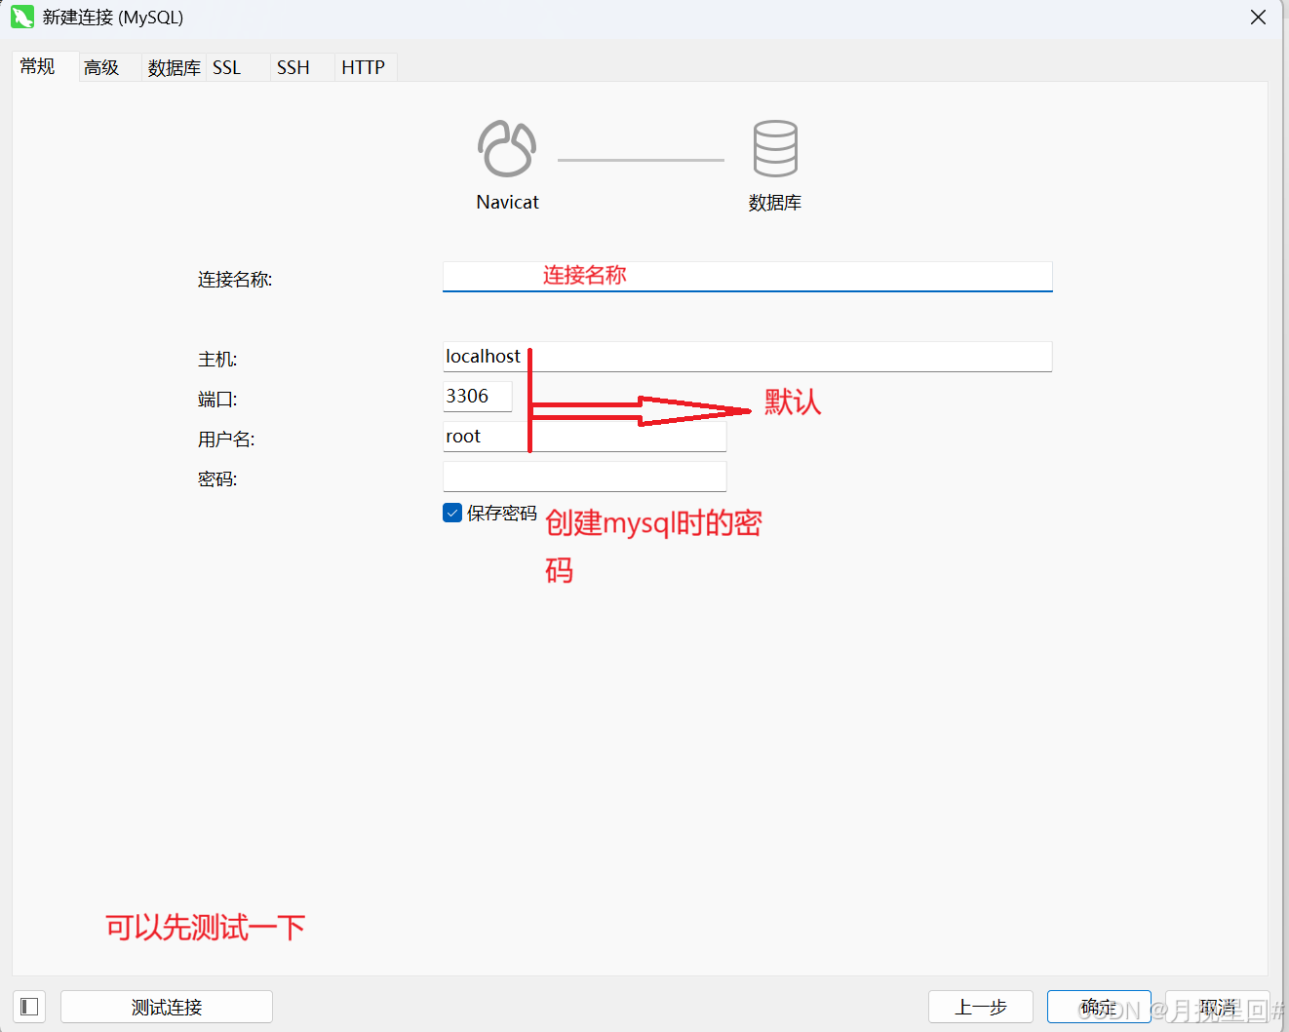Confirm with the 确定 button
This screenshot has width=1289, height=1032.
click(1099, 1007)
